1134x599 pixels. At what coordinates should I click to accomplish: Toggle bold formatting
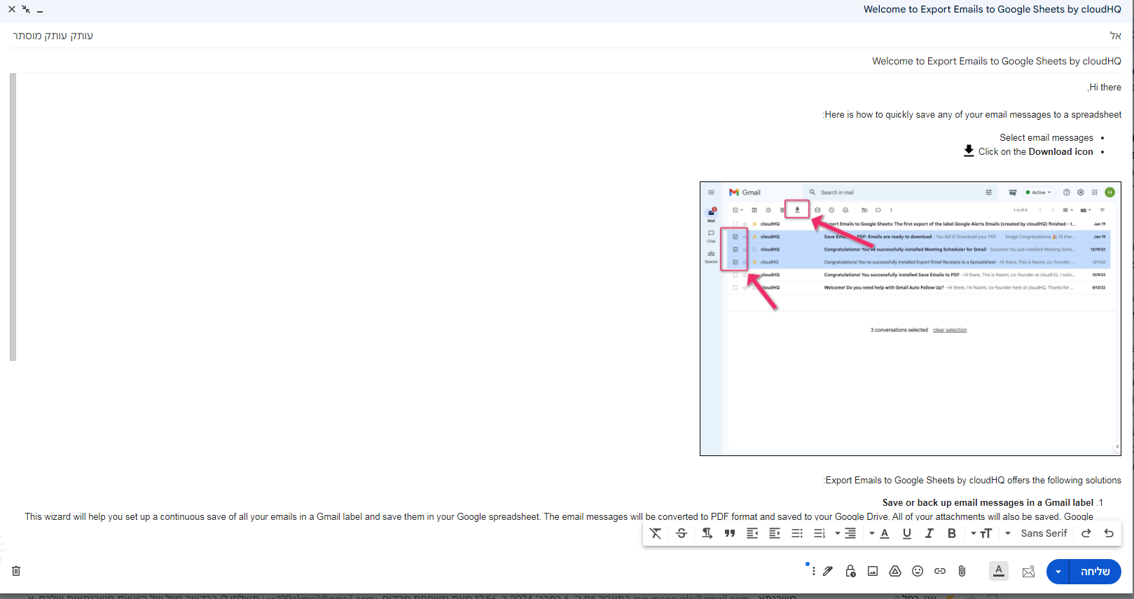(952, 534)
